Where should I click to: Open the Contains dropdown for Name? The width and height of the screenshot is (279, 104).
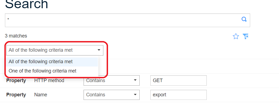tap(111, 95)
